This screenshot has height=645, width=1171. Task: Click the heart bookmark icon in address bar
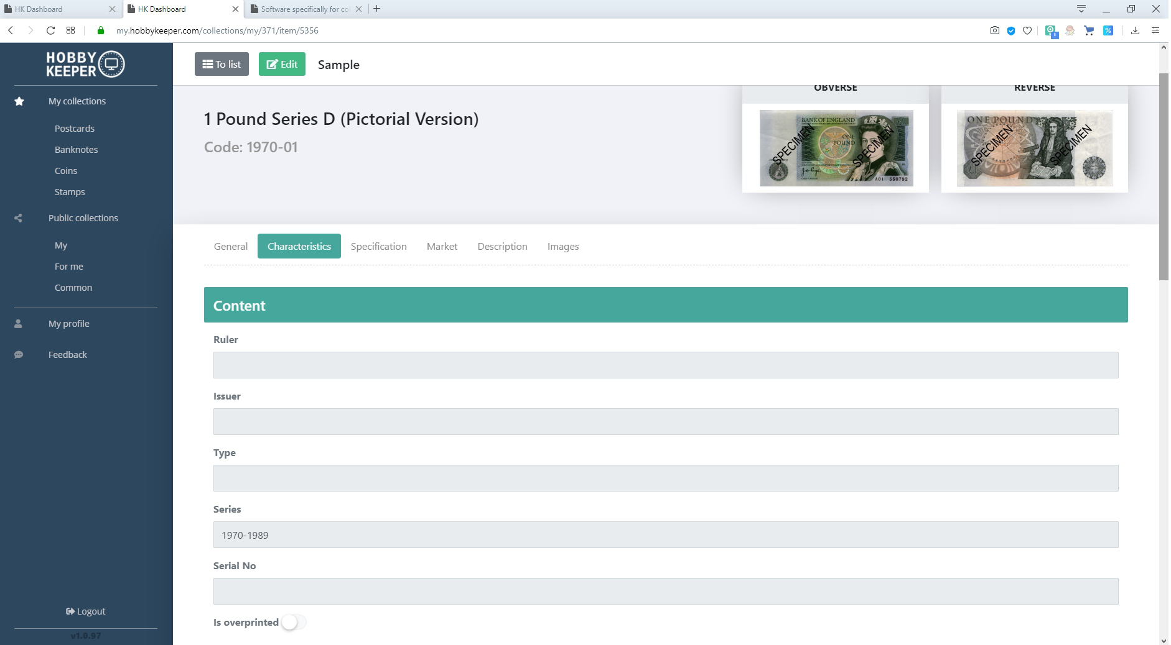[1027, 30]
